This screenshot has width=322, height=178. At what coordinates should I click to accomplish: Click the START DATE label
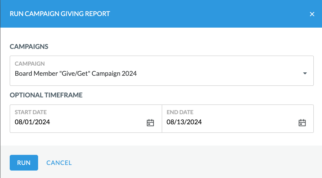click(31, 112)
